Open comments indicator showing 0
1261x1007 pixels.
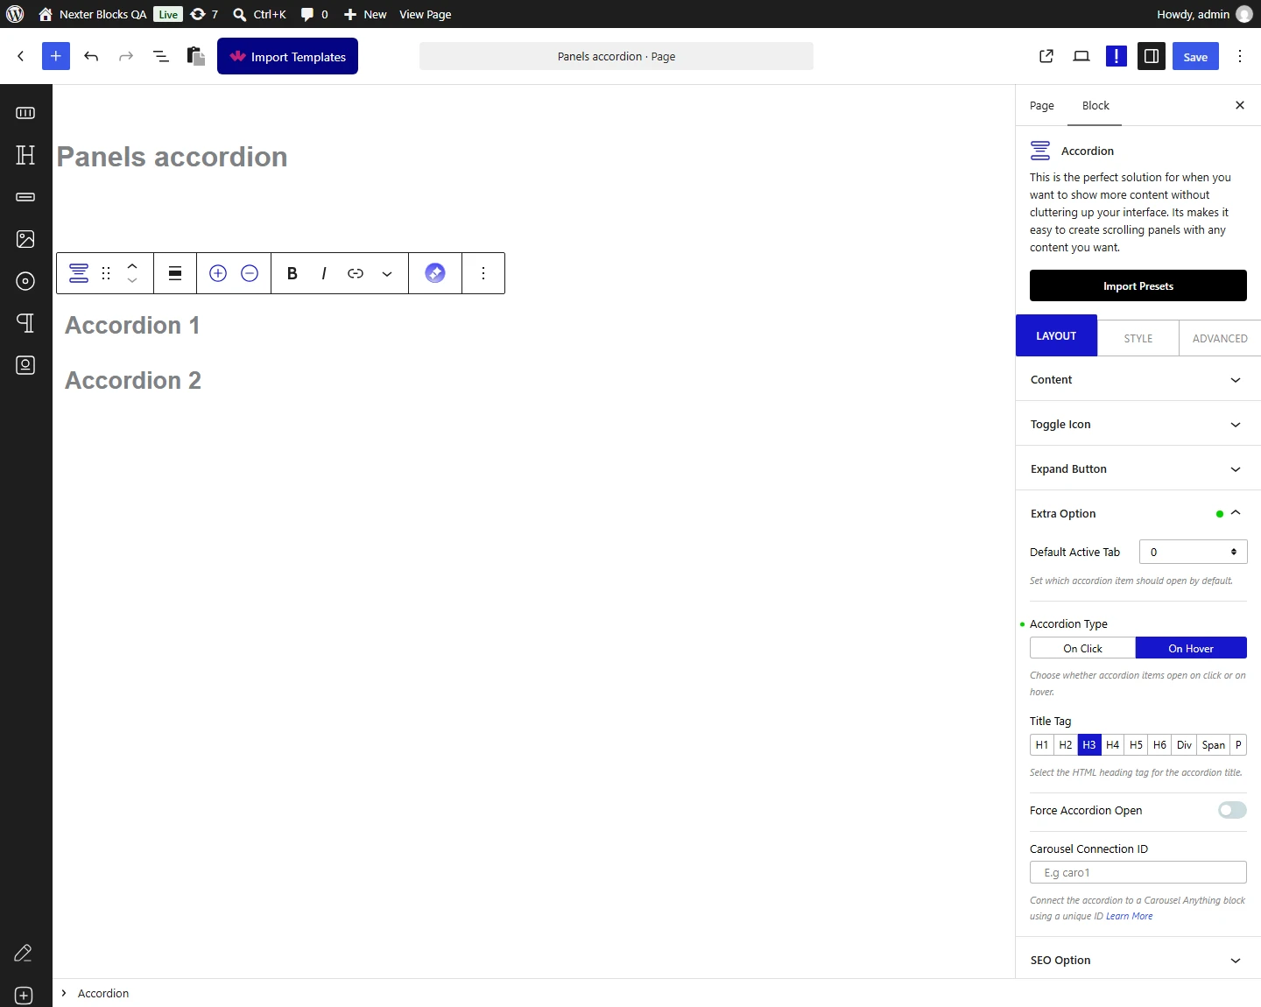click(314, 14)
